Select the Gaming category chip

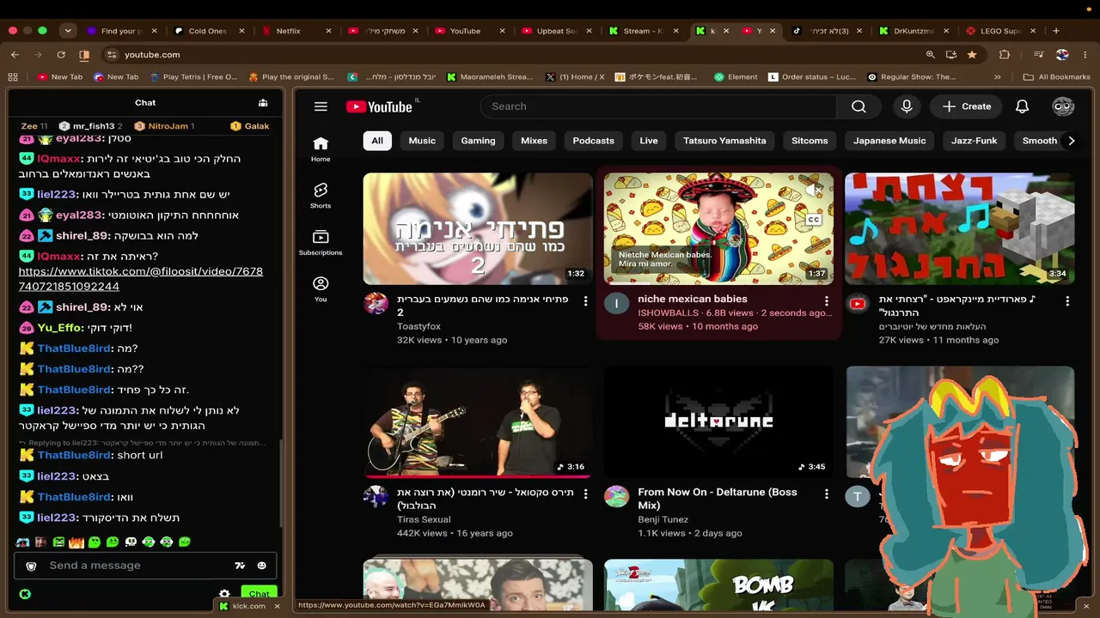point(478,141)
